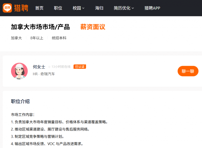Click the 统招本科 education requirement
Viewport: 202px width, 148px height.
coord(59,38)
